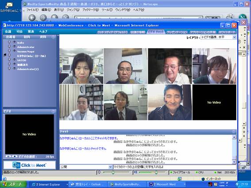Toggle eye icon for 加藤清夫
This screenshot has width=251, height=188.
coord(15,64)
